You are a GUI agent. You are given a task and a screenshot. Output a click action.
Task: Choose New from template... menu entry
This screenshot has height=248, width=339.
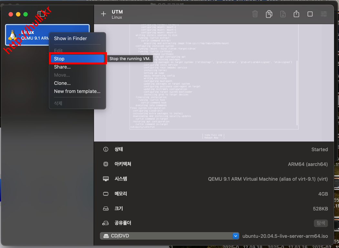click(77, 91)
